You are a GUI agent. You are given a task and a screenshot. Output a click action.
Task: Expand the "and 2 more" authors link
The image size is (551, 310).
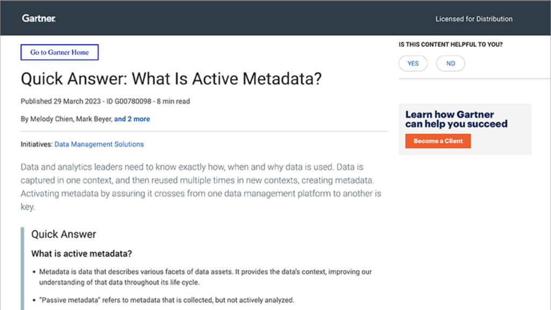pyautogui.click(x=132, y=119)
